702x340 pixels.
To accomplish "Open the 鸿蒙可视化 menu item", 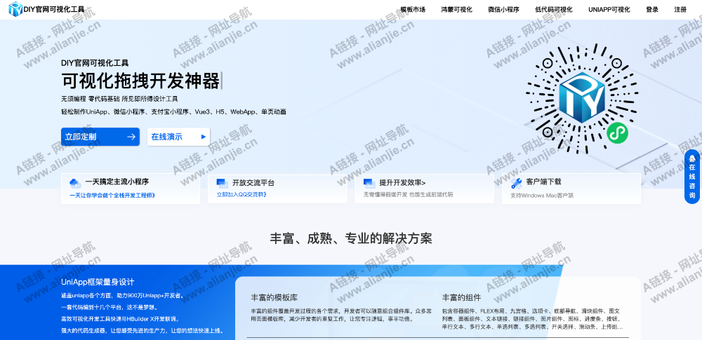I will point(456,10).
